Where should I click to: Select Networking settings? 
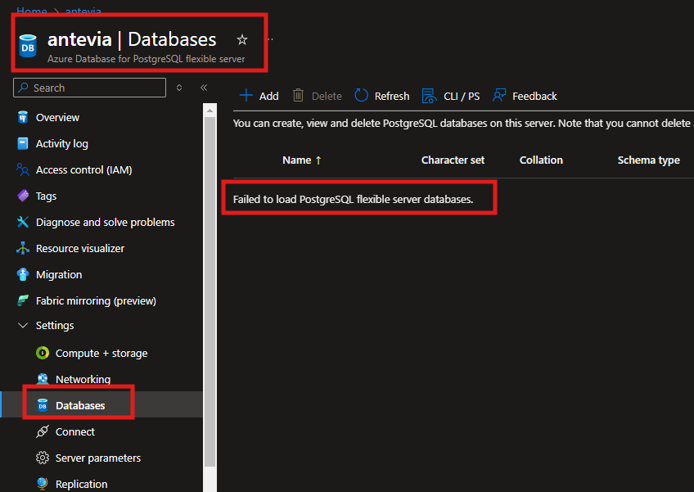[x=83, y=379]
